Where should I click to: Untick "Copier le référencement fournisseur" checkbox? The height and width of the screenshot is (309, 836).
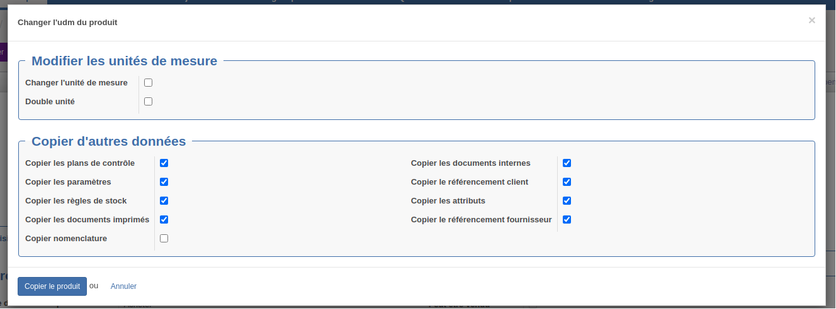click(x=567, y=219)
